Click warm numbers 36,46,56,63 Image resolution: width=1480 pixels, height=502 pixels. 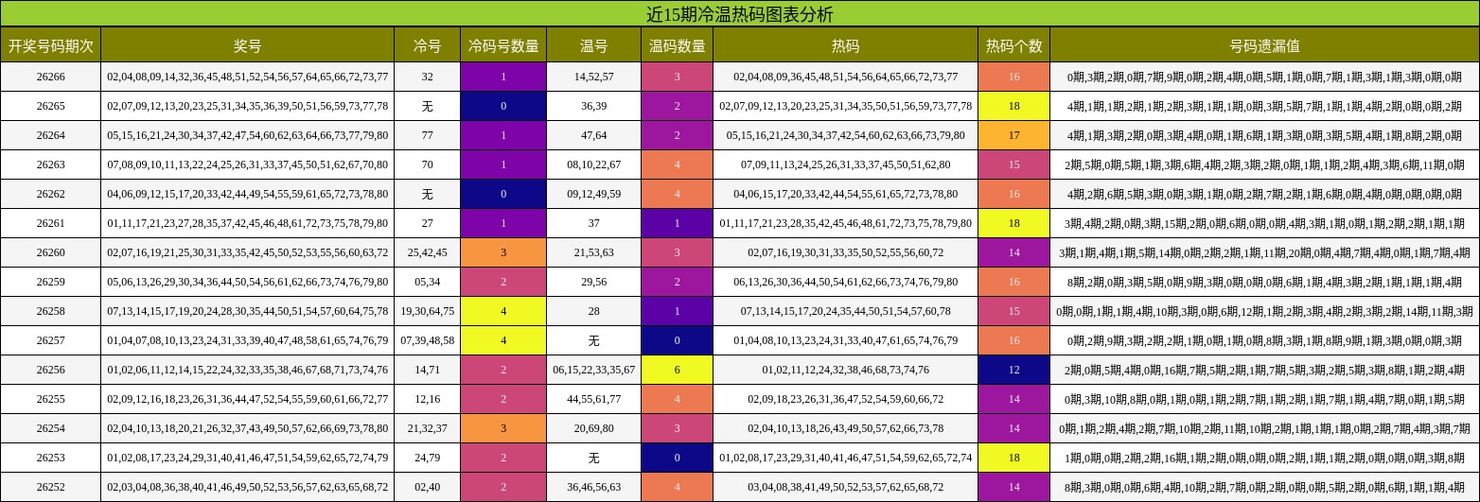(x=594, y=487)
